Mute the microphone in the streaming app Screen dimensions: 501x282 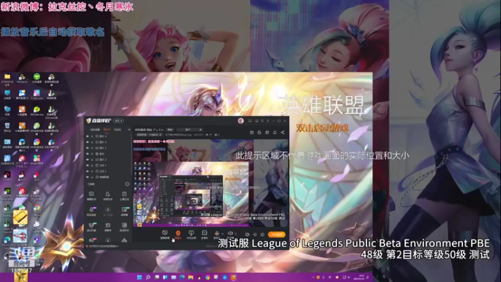coord(217,233)
